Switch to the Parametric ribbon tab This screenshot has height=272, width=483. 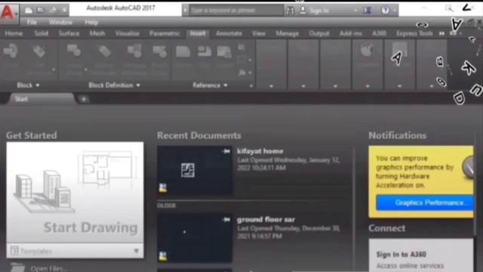pos(165,33)
